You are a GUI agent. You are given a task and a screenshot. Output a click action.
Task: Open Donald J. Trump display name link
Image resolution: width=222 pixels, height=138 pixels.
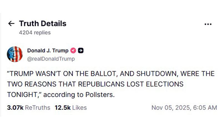(x=48, y=51)
